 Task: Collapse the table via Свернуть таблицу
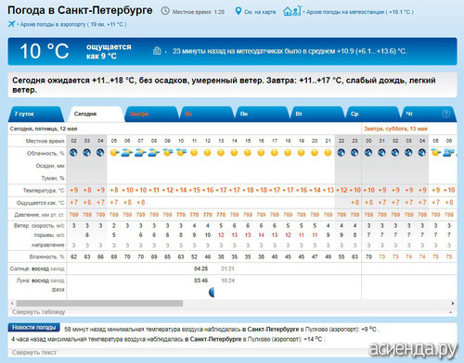pyautogui.click(x=39, y=312)
